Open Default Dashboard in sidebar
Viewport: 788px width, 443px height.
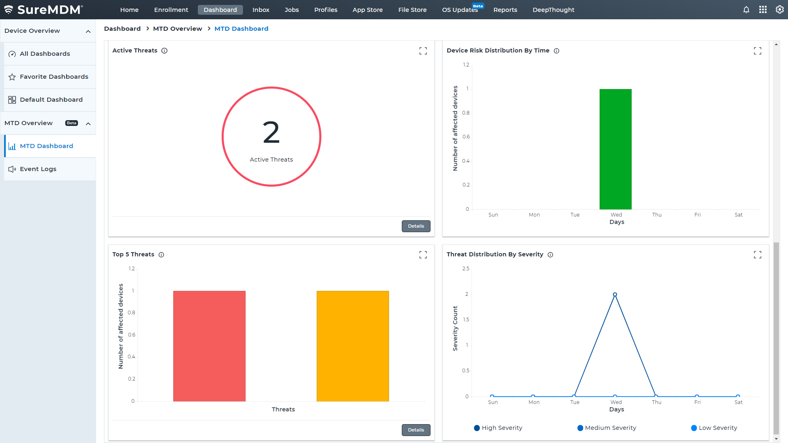pyautogui.click(x=50, y=100)
